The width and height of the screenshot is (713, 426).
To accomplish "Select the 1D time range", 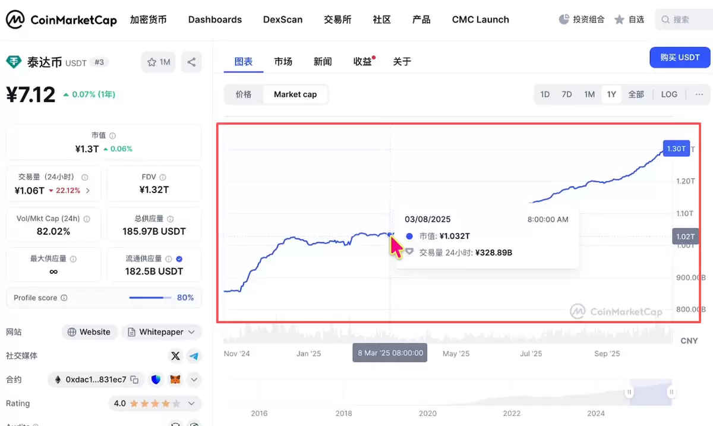I will click(545, 94).
